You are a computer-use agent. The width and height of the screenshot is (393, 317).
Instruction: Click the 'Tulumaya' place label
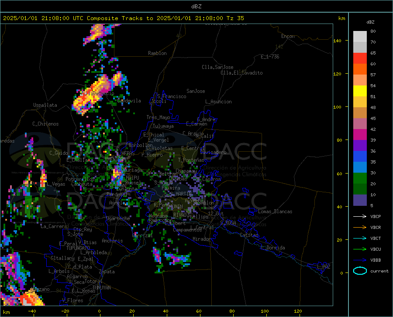pyautogui.click(x=163, y=126)
